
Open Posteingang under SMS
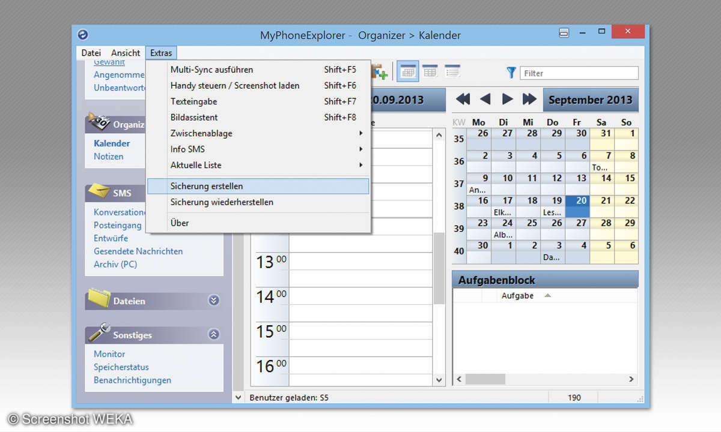pos(118,226)
